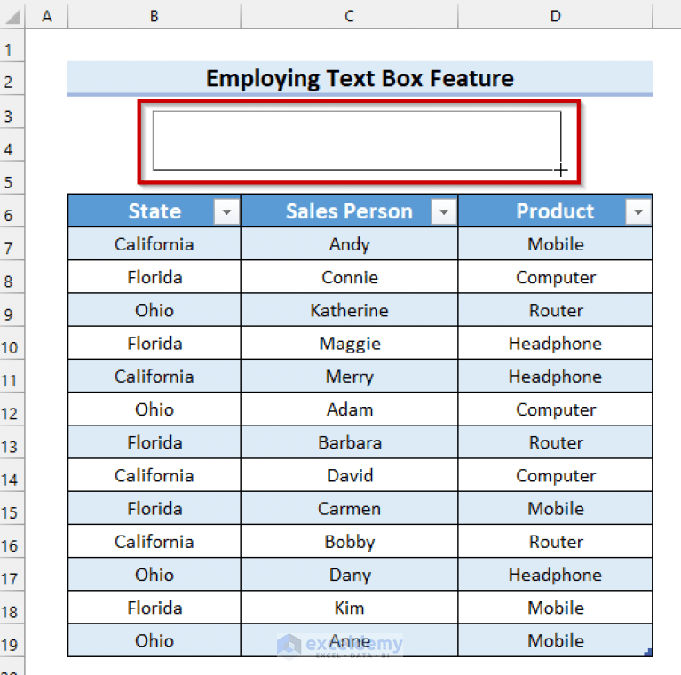The image size is (681, 675).
Task: Click the Sales Person header cell
Action: pos(349,210)
